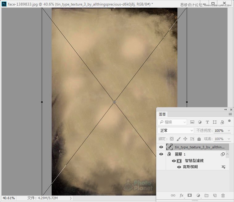Click smart filter mask thumbnail
Viewport: 234px width, 202px height.
(179, 161)
